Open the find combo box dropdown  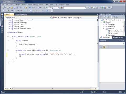(85, 8)
